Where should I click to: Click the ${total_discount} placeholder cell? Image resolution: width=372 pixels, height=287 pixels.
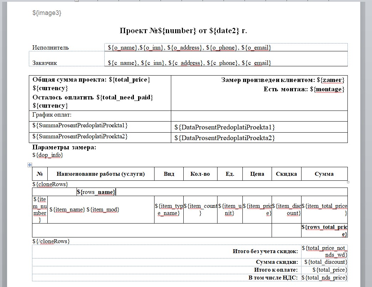pyautogui.click(x=324, y=262)
